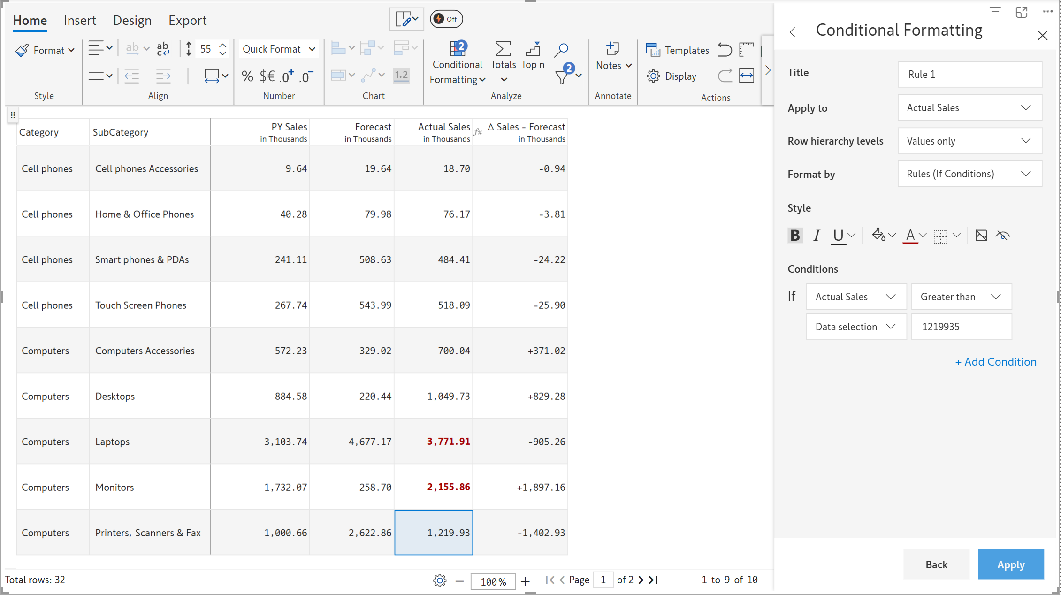Viewport: 1061px width, 595px height.
Task: Click the rule Title input field
Action: coord(969,74)
